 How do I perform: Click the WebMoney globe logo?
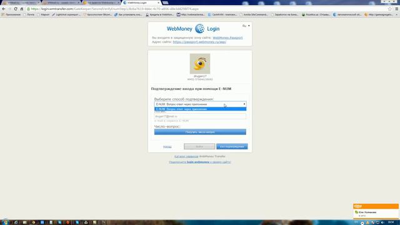[x=200, y=29]
